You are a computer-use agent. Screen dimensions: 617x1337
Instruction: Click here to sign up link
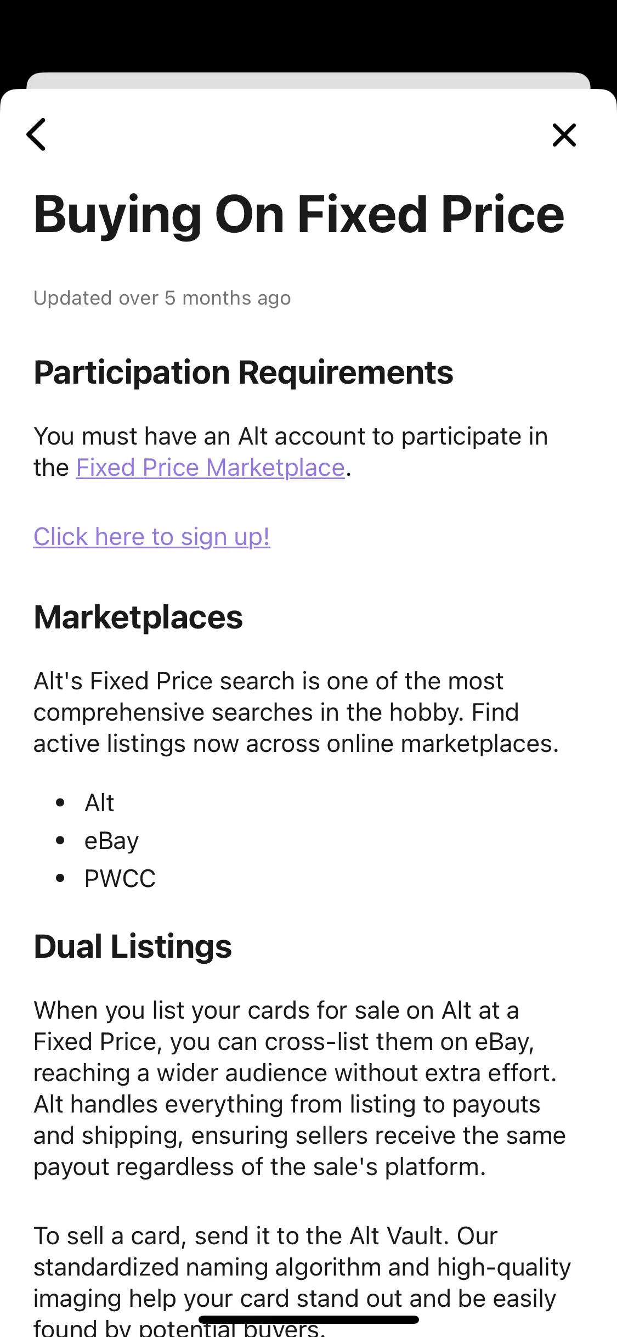tap(151, 537)
